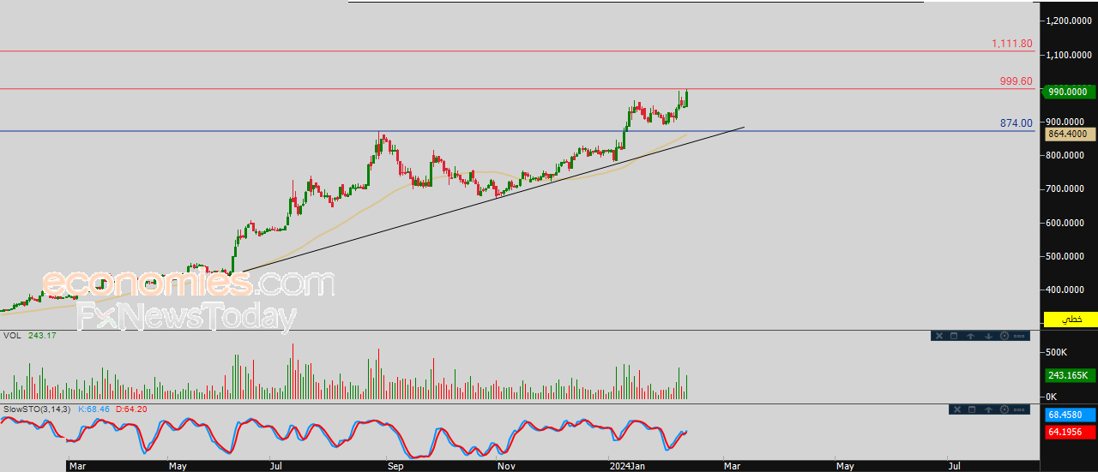Close the VOL indicator panel
Viewport: 1098px width, 472px height.
[x=939, y=336]
